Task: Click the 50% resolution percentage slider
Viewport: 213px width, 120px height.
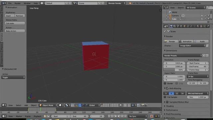Action: (x=174, y=70)
